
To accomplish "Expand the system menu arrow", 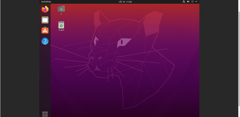I will click(x=197, y=2).
